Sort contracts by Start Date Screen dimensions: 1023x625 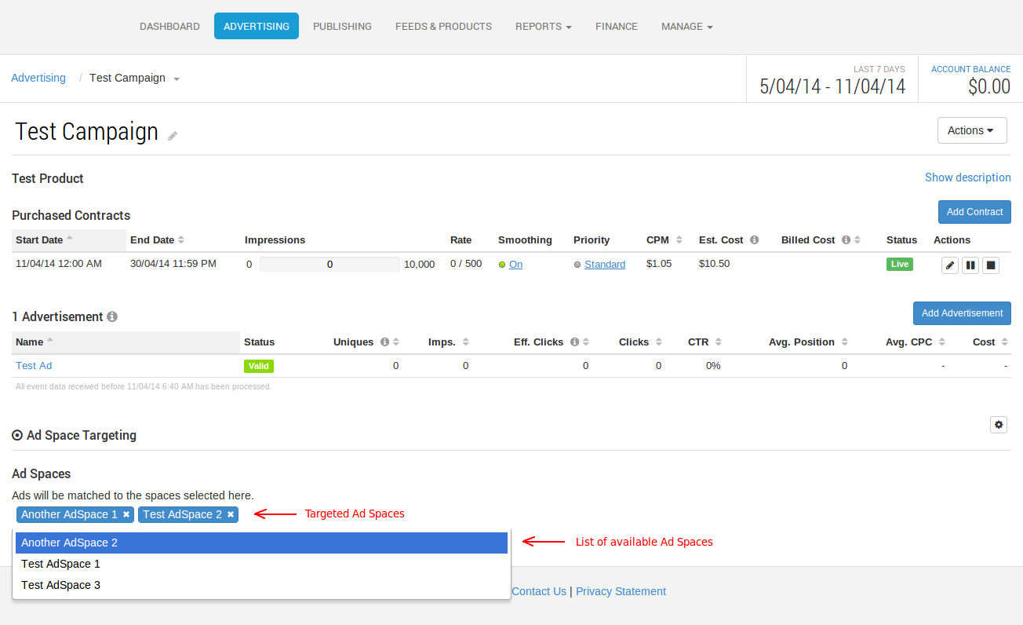[x=69, y=239]
